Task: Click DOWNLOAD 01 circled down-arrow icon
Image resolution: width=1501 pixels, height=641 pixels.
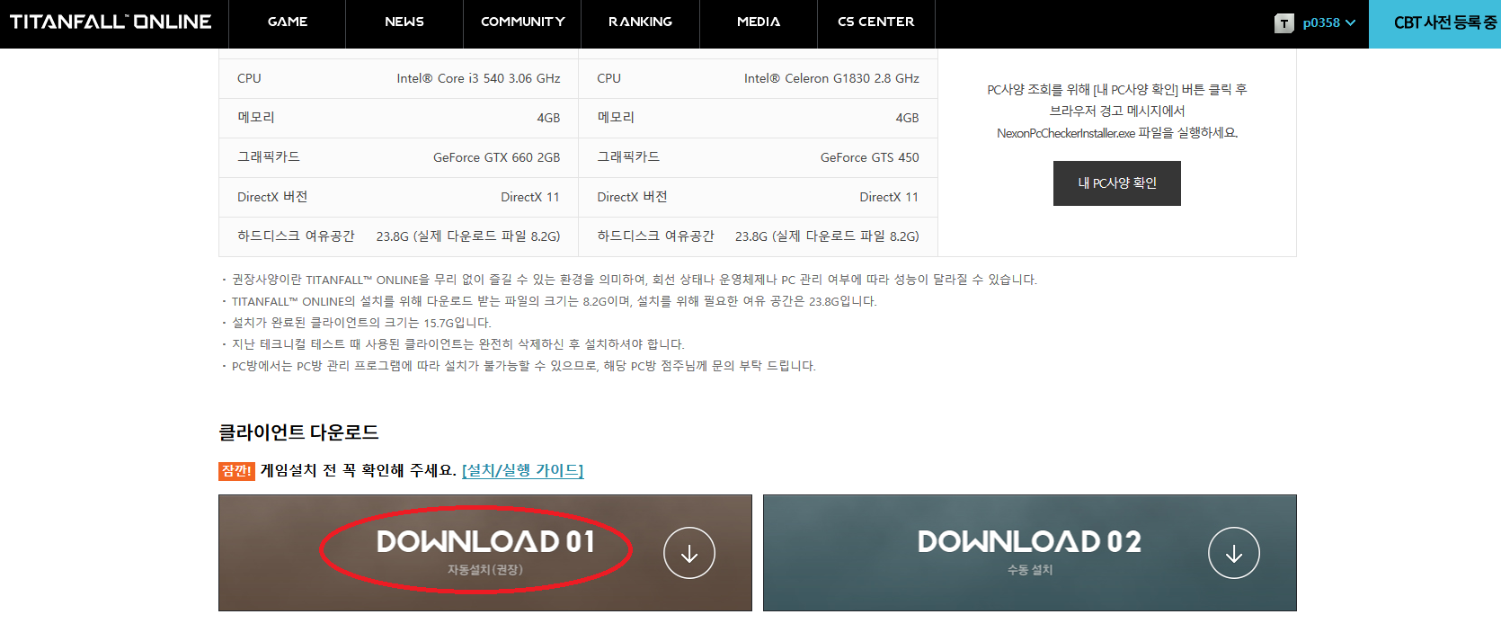Action: (688, 553)
